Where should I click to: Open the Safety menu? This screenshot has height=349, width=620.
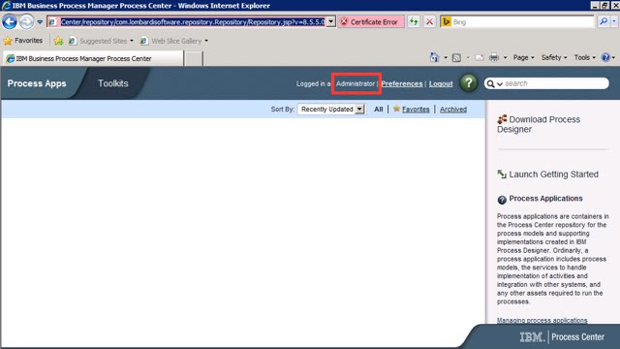coord(553,57)
